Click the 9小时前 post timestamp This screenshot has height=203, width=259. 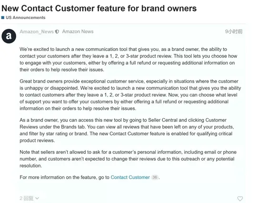[234, 31]
